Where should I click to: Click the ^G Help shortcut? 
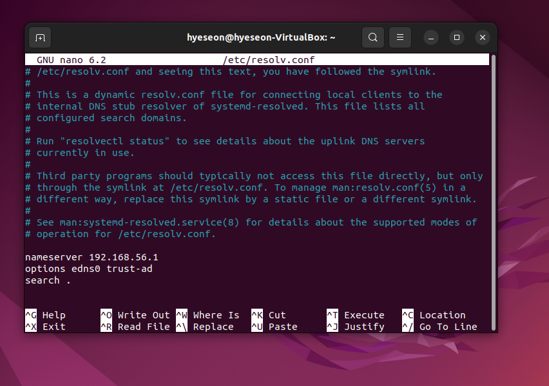click(x=45, y=315)
